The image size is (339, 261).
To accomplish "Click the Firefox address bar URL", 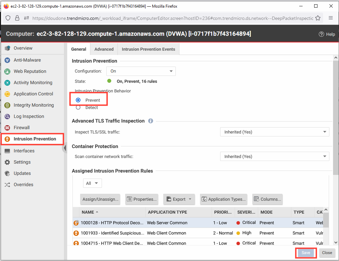I will tap(173, 18).
